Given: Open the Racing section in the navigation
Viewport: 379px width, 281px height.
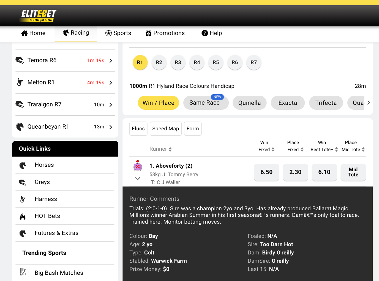Looking at the screenshot, I should [x=76, y=33].
